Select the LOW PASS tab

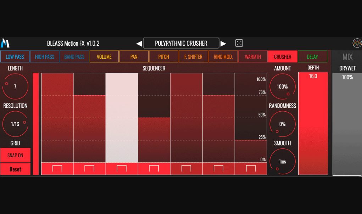coord(15,57)
